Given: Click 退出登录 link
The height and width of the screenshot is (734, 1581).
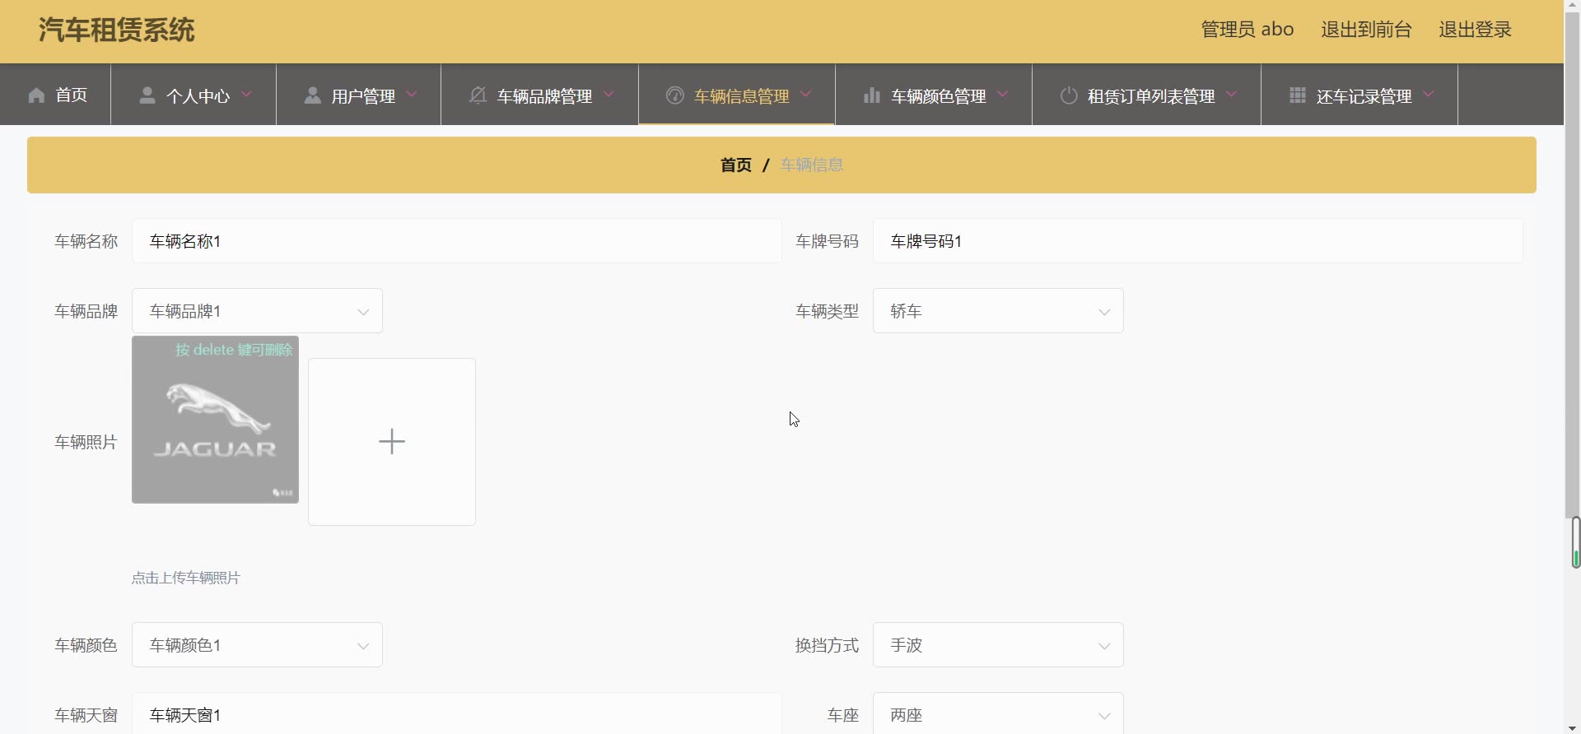Looking at the screenshot, I should 1475,30.
